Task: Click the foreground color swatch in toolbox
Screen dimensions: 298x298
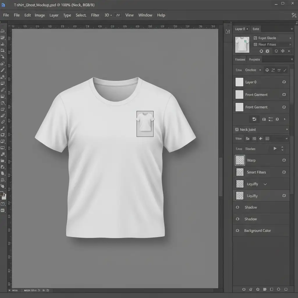Action: coord(2,194)
